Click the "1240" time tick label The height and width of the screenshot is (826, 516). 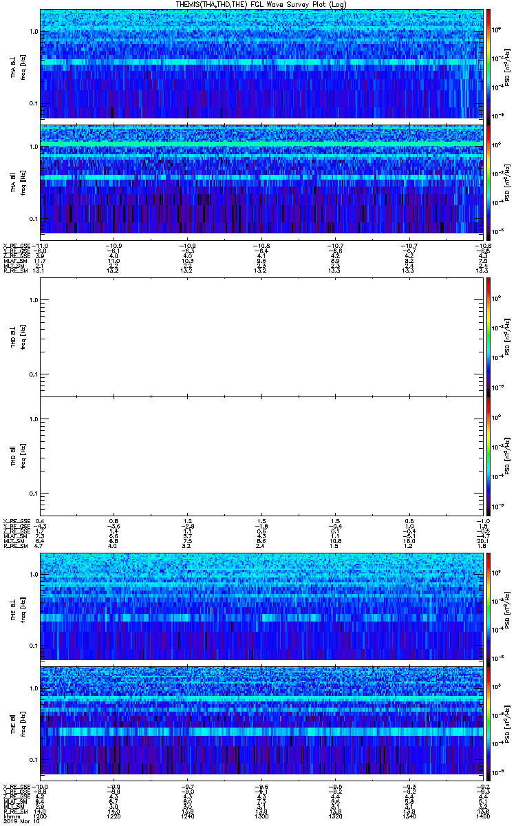click(188, 815)
